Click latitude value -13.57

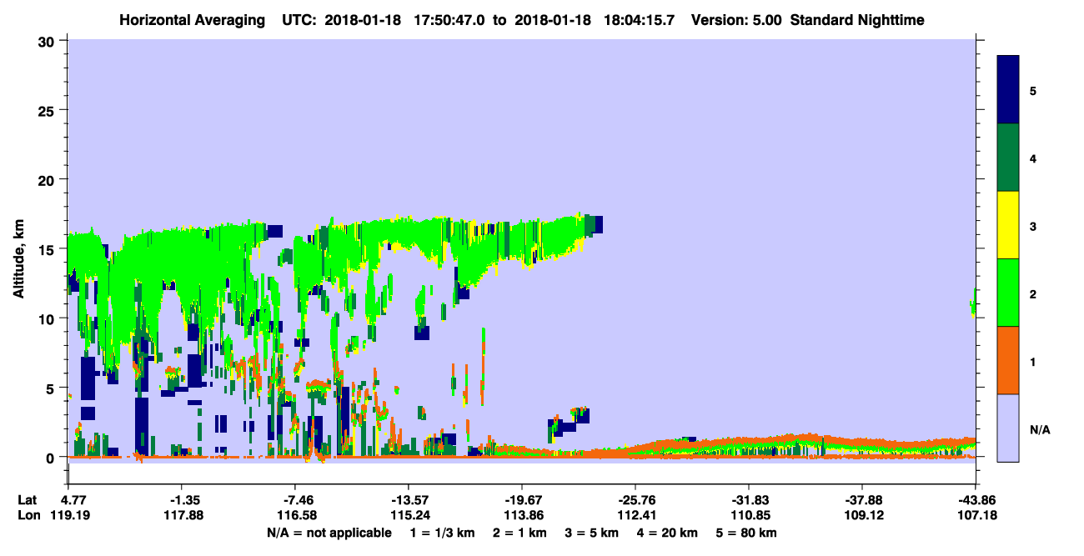click(408, 500)
